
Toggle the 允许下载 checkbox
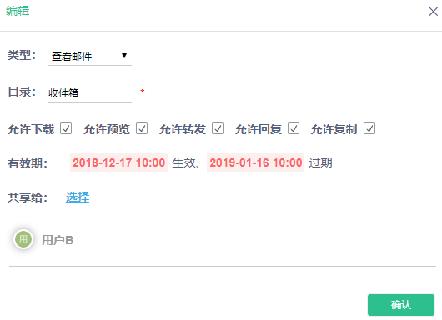point(66,128)
